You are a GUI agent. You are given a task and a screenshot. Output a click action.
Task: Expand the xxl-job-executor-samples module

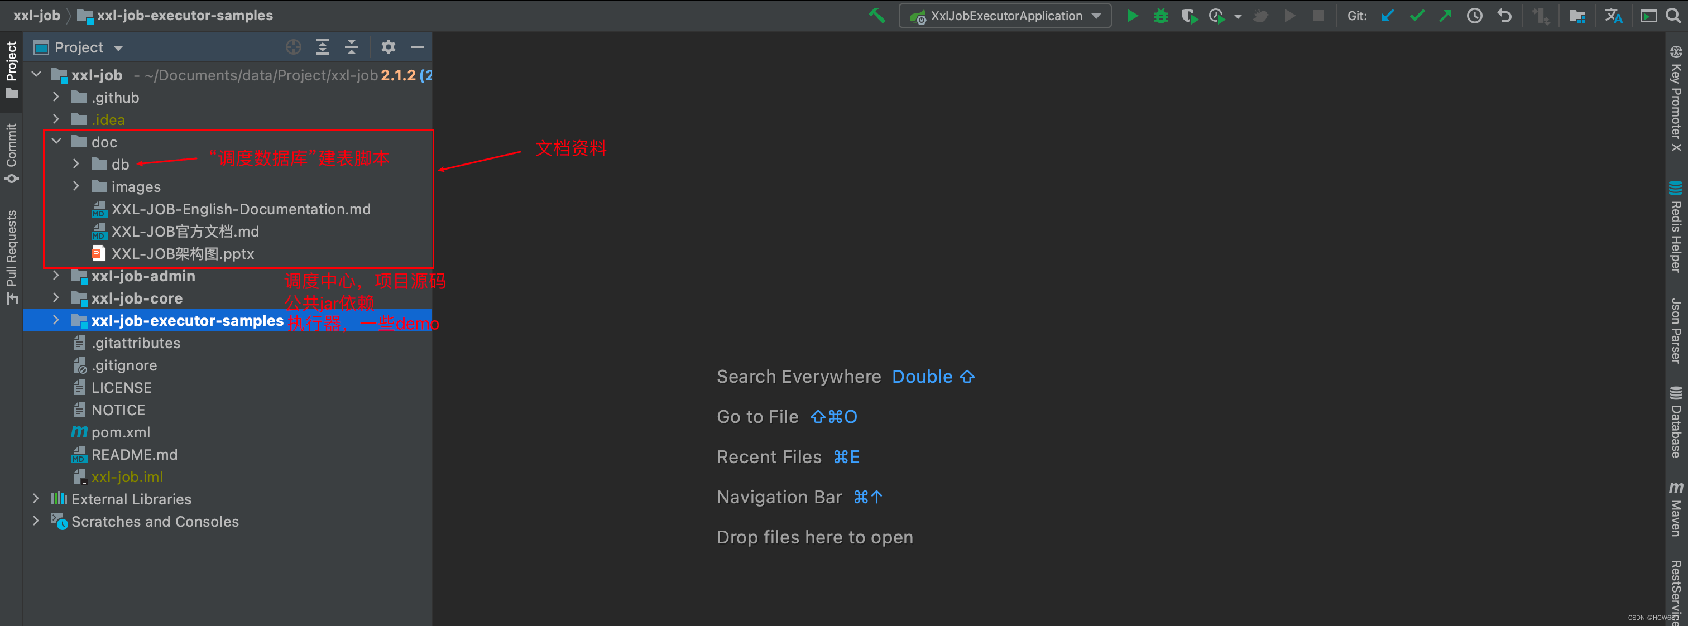pyautogui.click(x=56, y=320)
